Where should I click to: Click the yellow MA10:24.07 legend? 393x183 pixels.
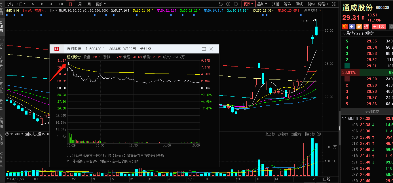click(143, 10)
